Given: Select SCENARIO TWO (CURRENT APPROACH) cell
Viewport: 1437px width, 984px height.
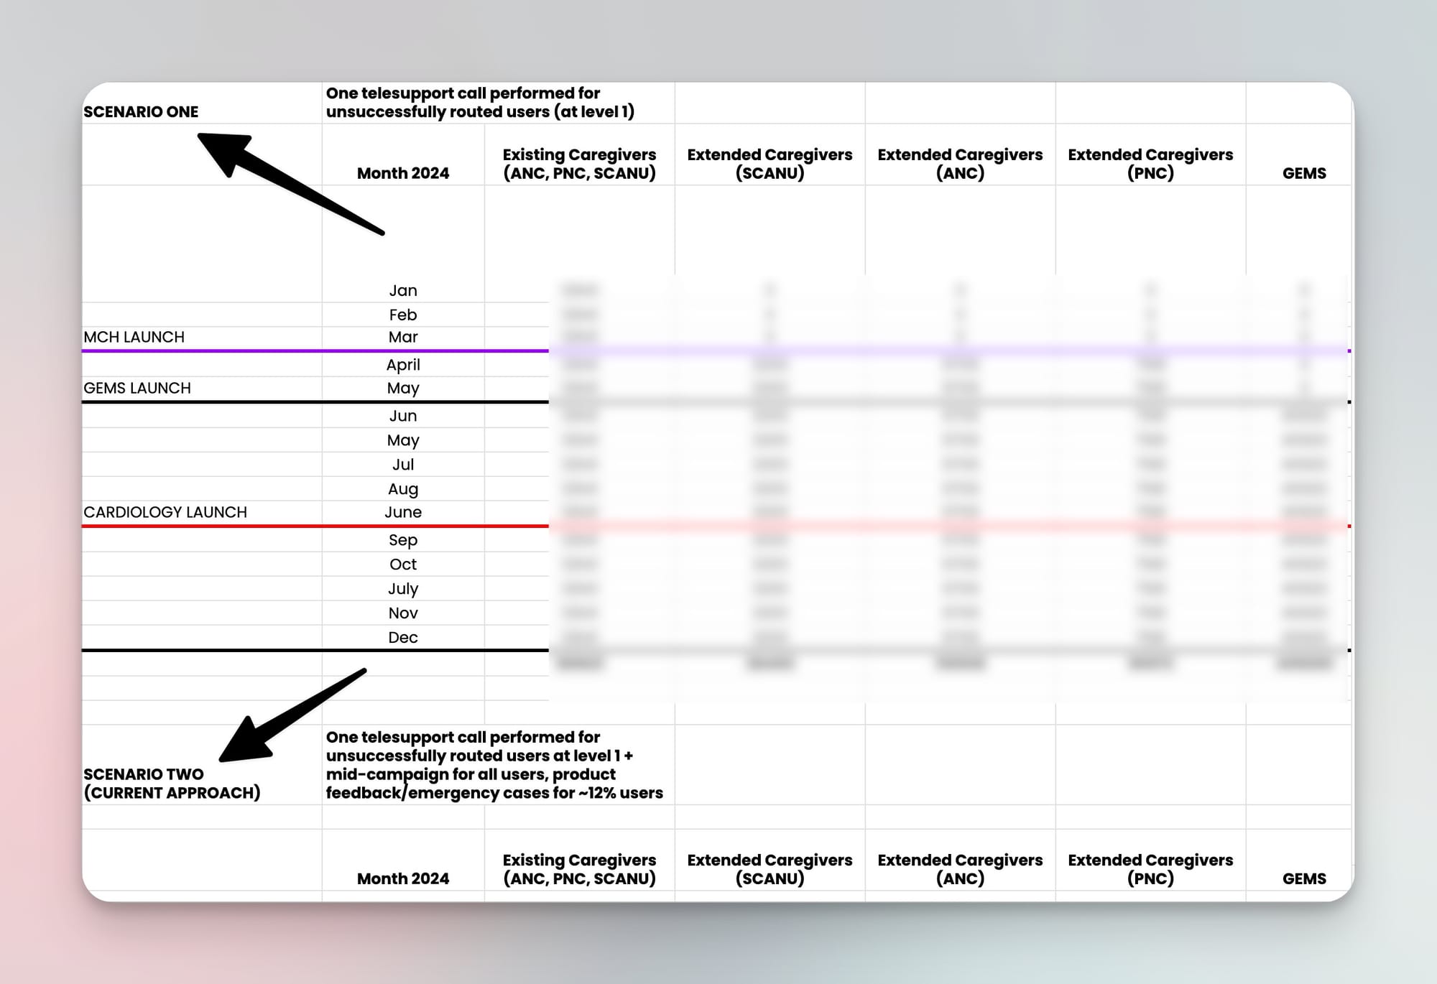Looking at the screenshot, I should click(x=172, y=784).
